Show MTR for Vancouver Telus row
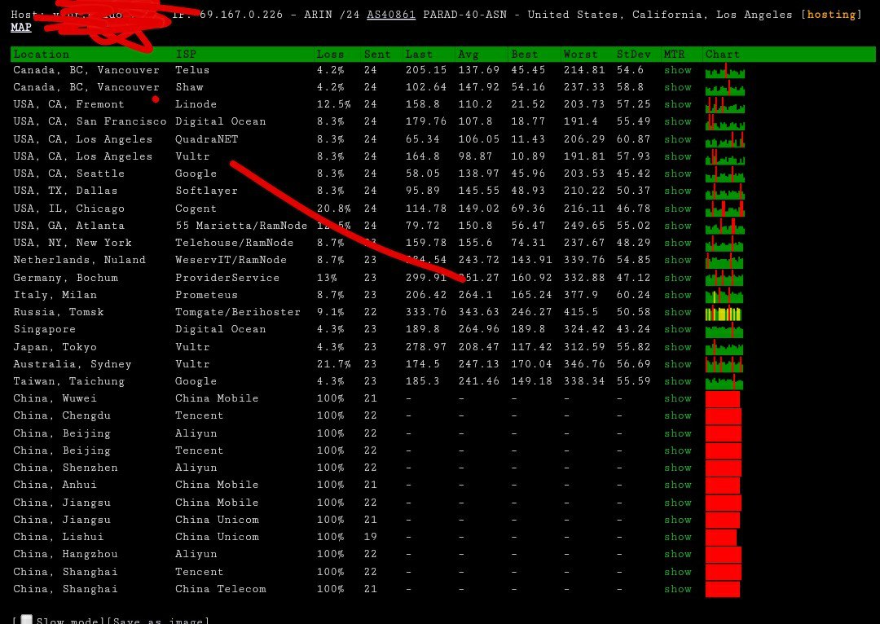Screen dimensions: 880x624 click(x=677, y=70)
